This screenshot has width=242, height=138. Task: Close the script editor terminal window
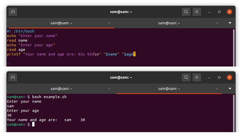click(x=229, y=12)
